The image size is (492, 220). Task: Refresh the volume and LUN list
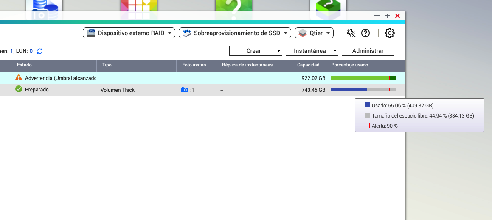click(x=39, y=51)
